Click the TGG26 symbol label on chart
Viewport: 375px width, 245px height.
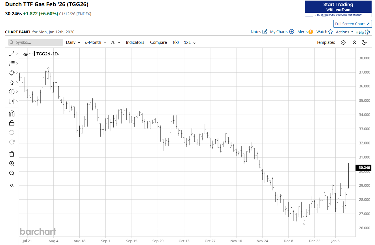tap(43, 54)
